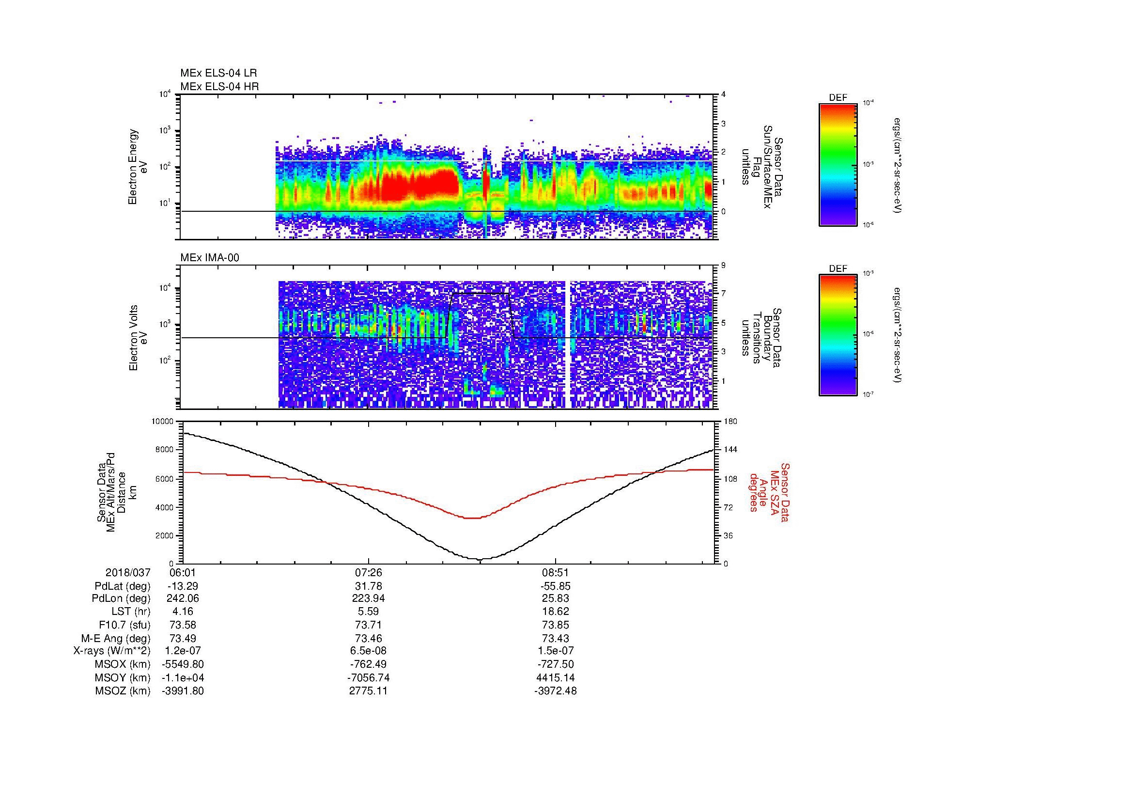
Task: Click the PdLon value 223.94
Action: pos(369,598)
